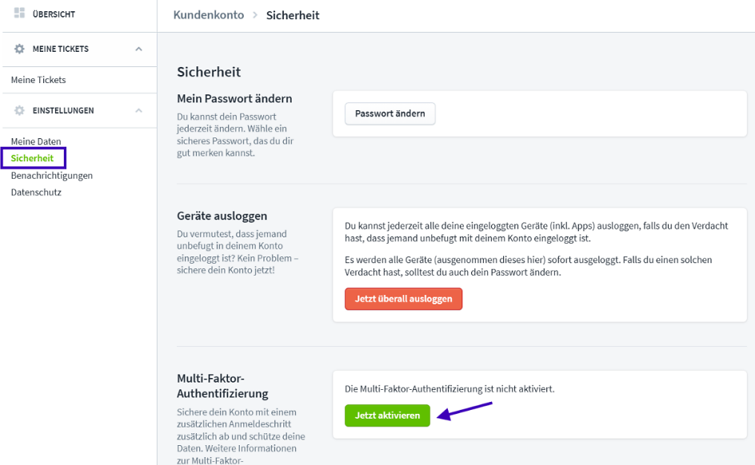The width and height of the screenshot is (755, 465).
Task: Open the ÜBERSICHT menu entry
Action: click(x=54, y=14)
